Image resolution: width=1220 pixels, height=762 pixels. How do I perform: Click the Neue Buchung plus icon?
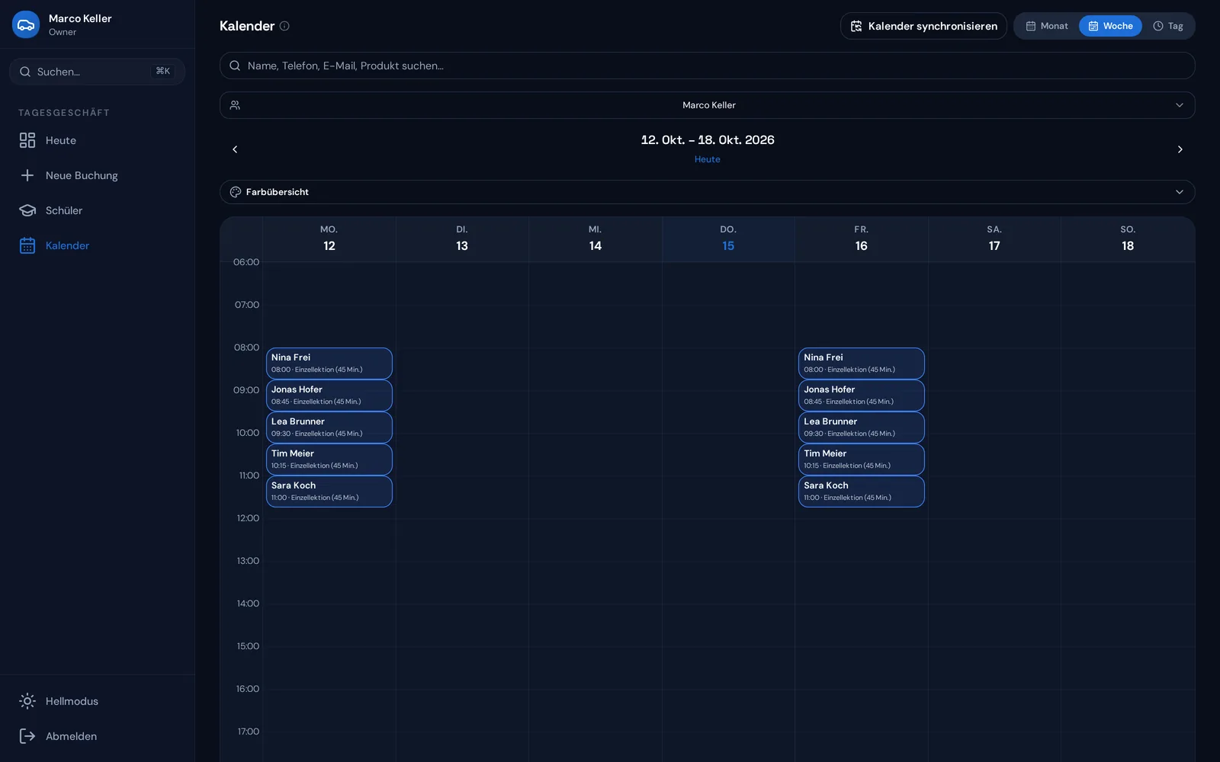[x=27, y=175]
